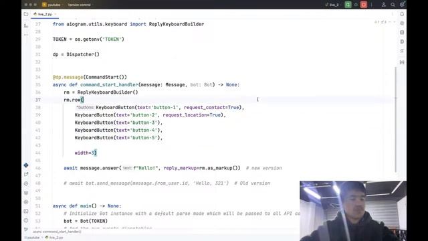The width and height of the screenshot is (428, 241).
Task: Click 'width=3' on line 44
Action: coord(84,153)
